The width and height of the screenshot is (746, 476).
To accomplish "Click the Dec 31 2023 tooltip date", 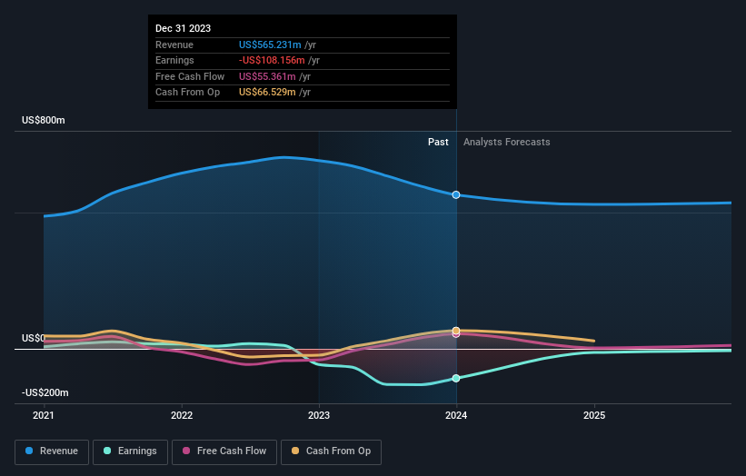I will [x=184, y=28].
